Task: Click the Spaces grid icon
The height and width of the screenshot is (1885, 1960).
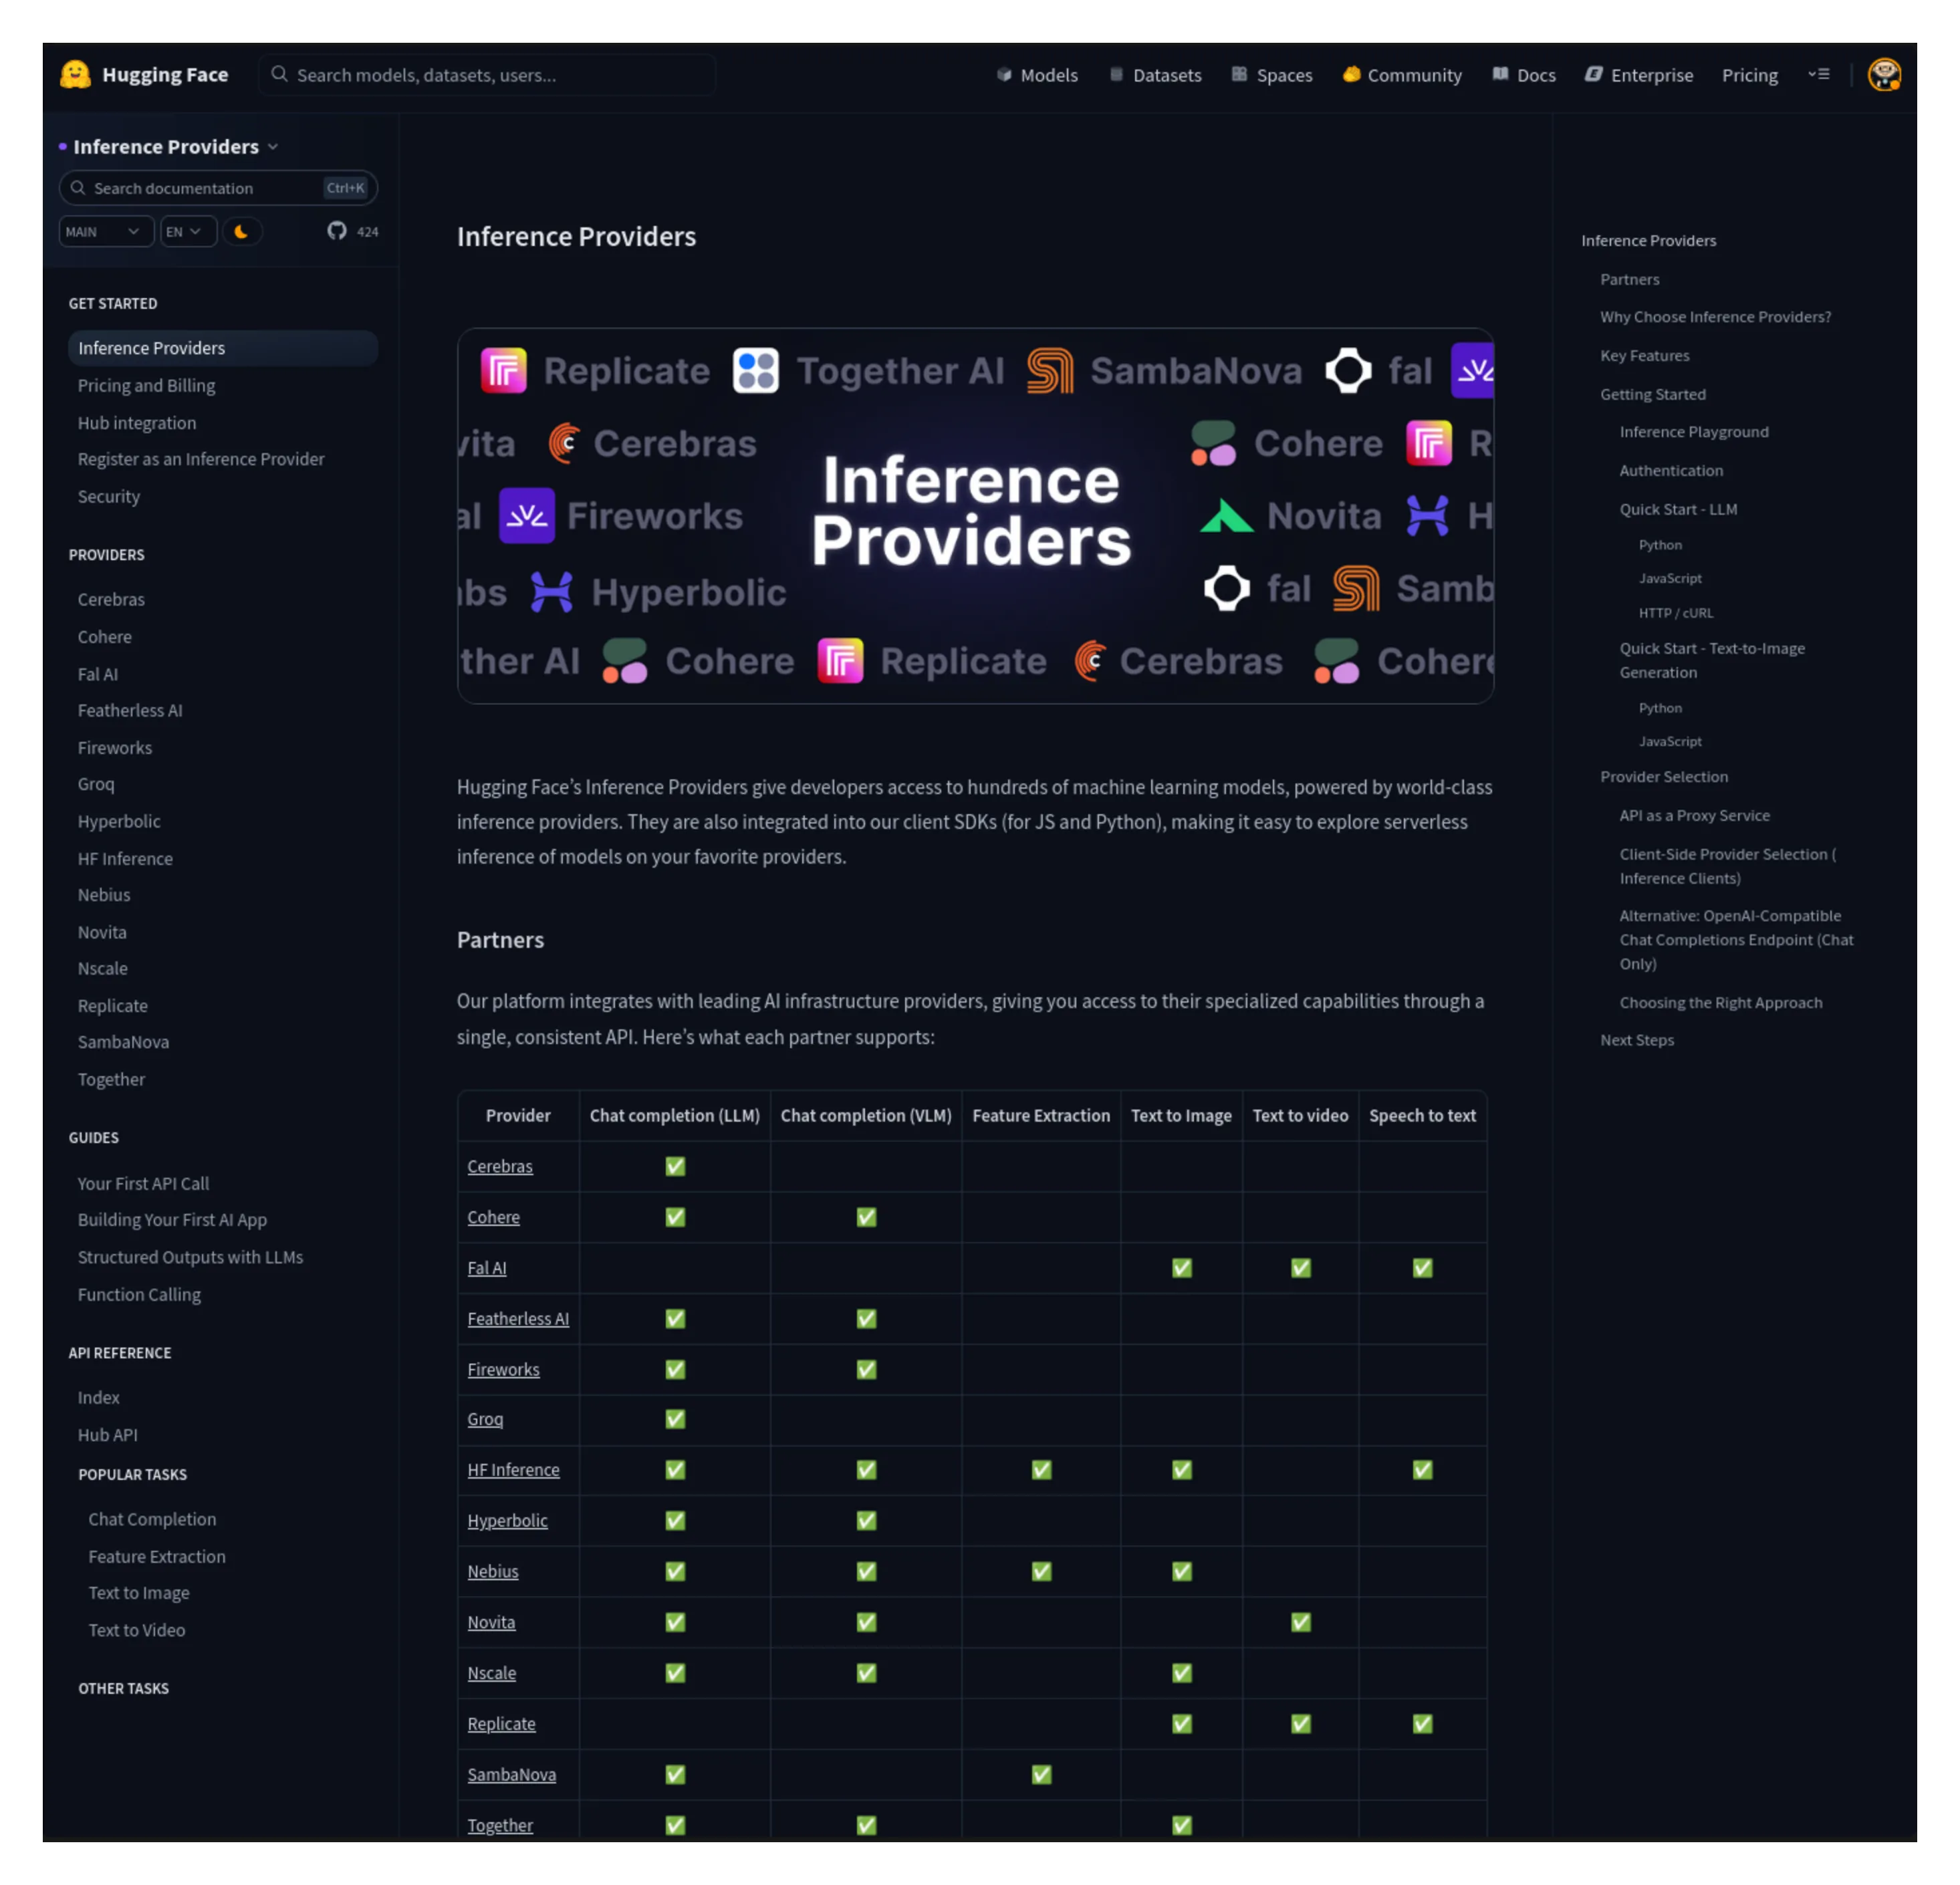Action: click(x=1239, y=75)
